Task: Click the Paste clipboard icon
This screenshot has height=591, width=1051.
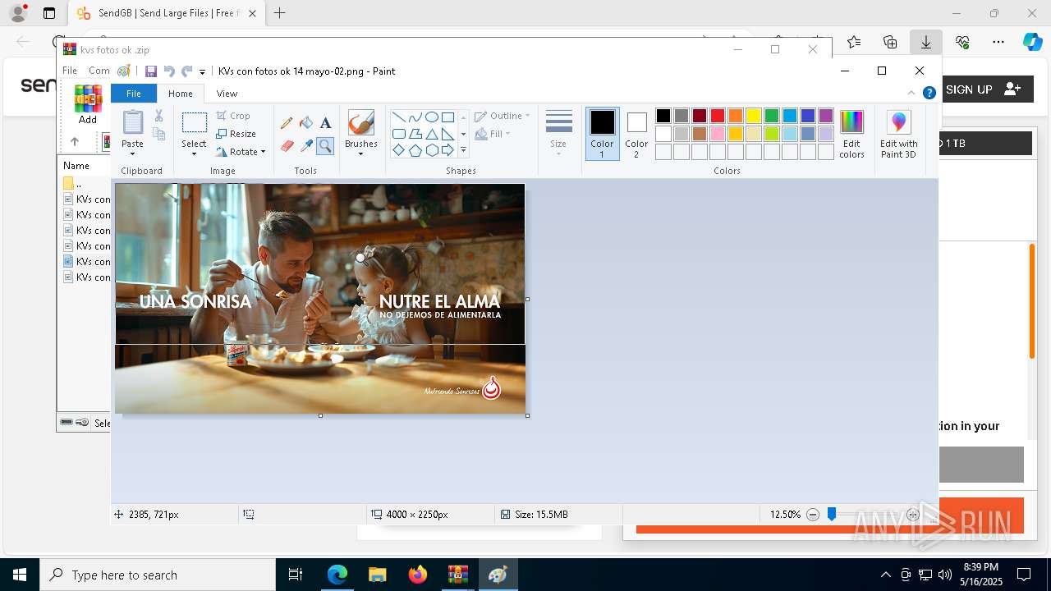Action: (132, 122)
